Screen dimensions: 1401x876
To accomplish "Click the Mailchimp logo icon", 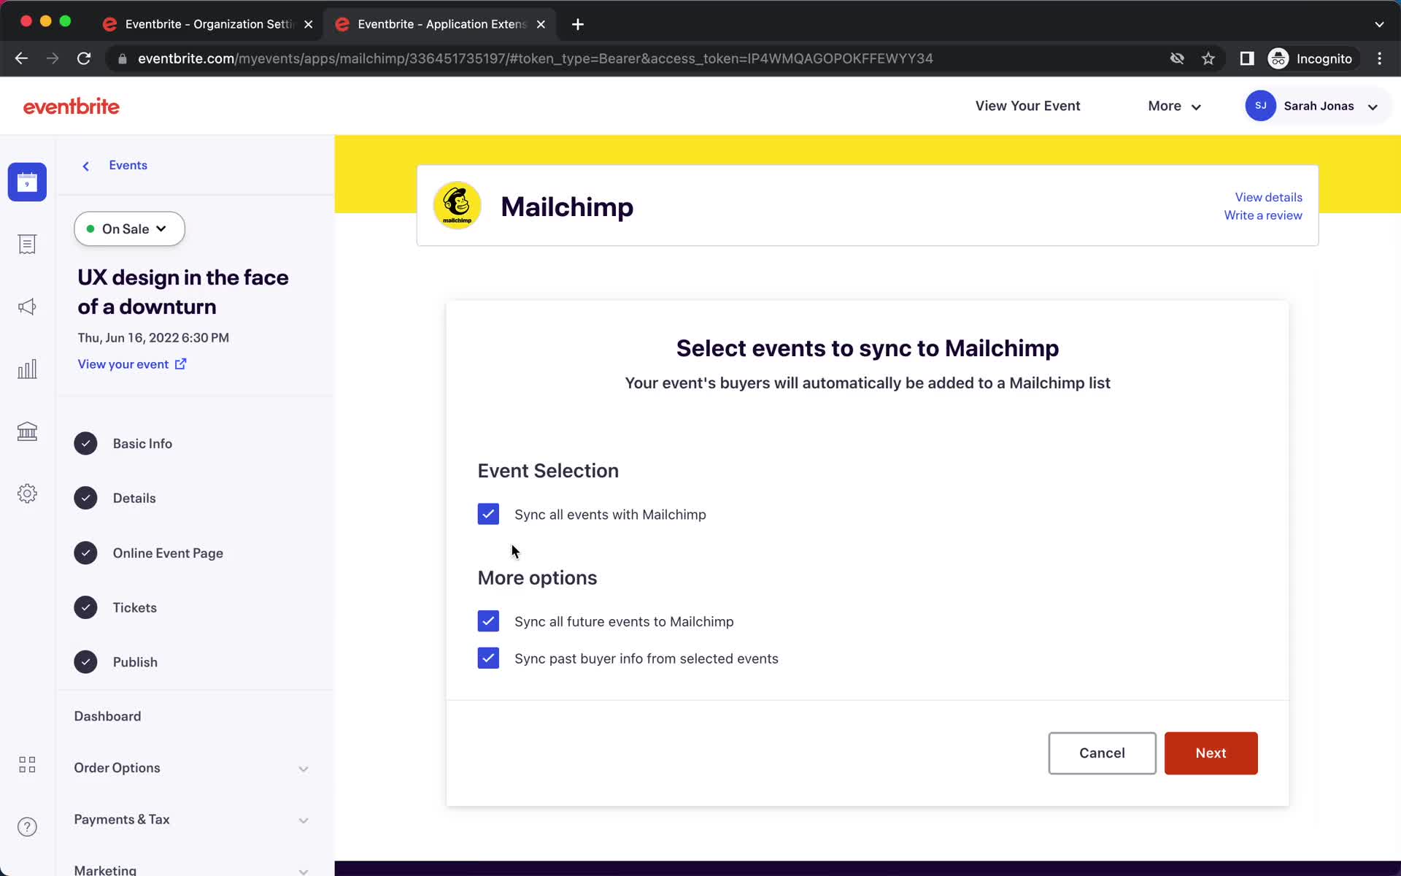I will point(456,205).
